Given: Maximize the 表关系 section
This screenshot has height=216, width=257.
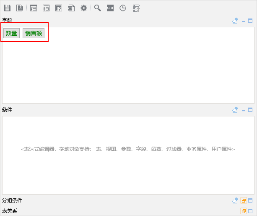Looking at the screenshot, I should 250,211.
